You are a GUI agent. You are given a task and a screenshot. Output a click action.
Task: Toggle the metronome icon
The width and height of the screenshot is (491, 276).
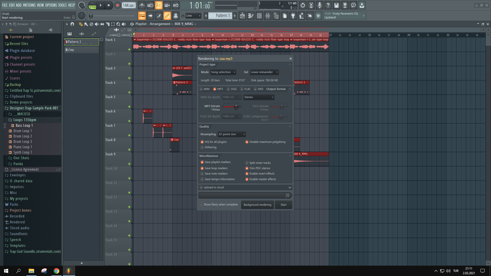tap(142, 5)
